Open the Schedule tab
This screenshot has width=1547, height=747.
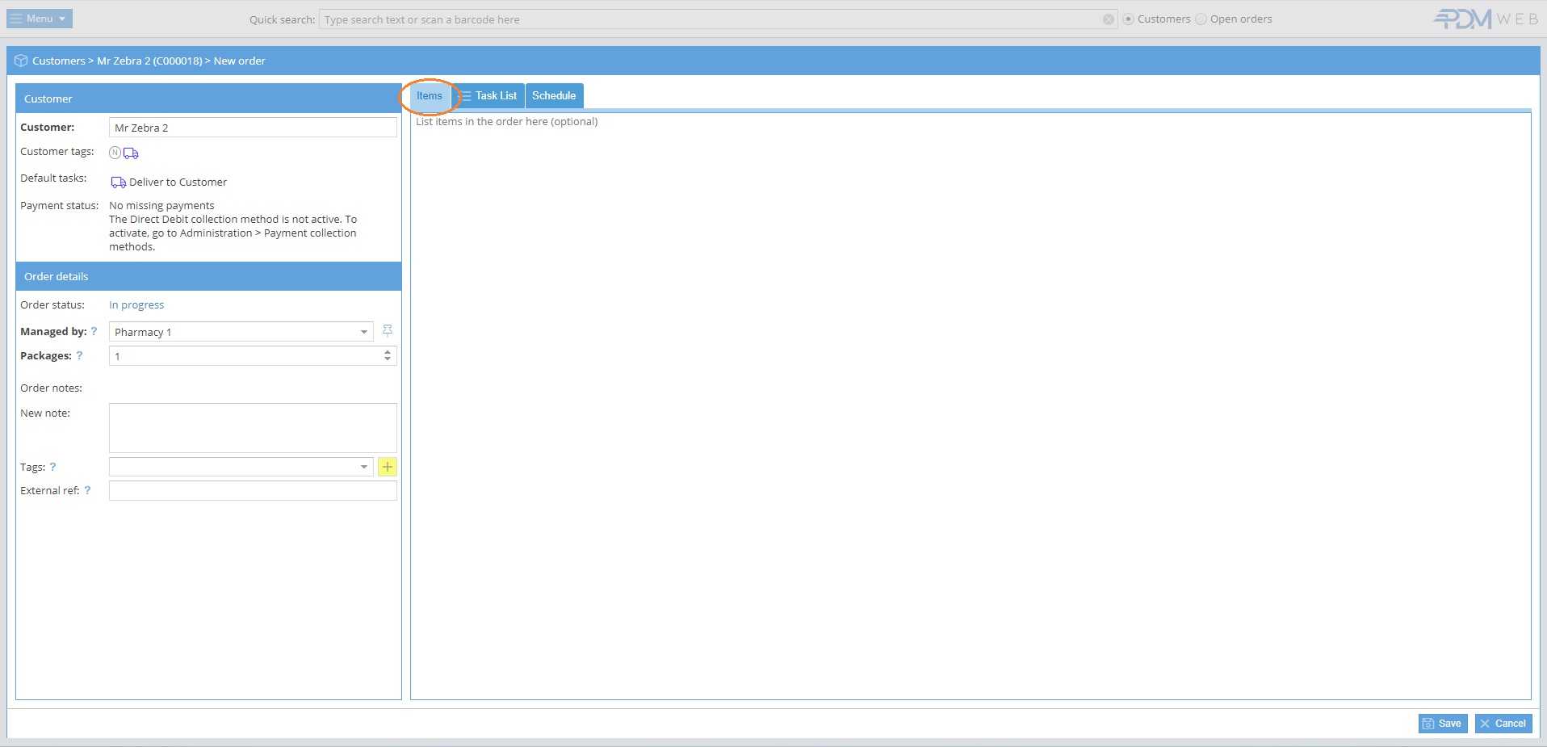[554, 95]
